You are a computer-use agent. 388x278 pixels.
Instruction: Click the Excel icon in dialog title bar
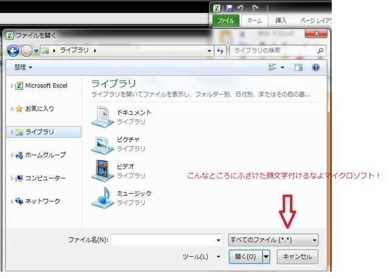pos(10,35)
